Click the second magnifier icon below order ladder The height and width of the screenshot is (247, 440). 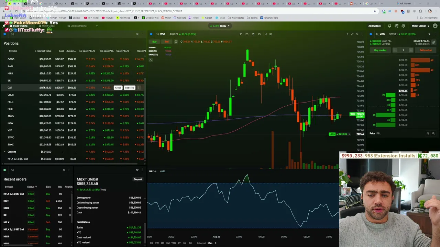point(433,133)
